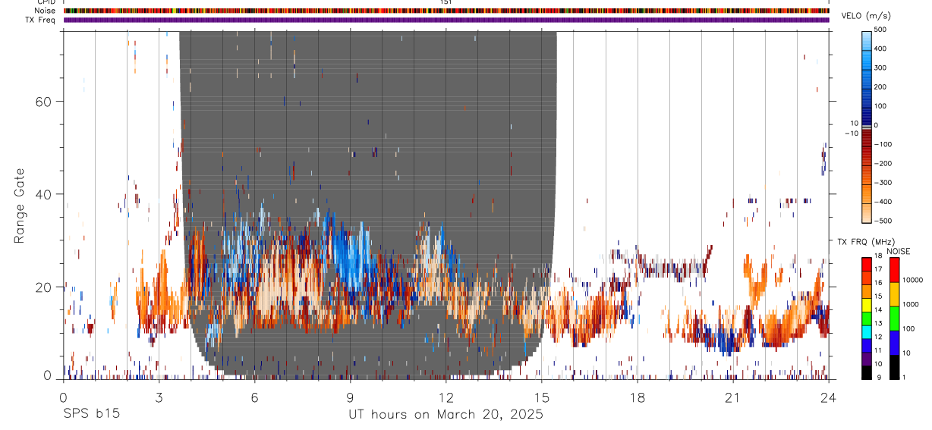Select the cyan 12–13 MHz TX frequency swatch
The image size is (932, 430).
[x=867, y=332]
